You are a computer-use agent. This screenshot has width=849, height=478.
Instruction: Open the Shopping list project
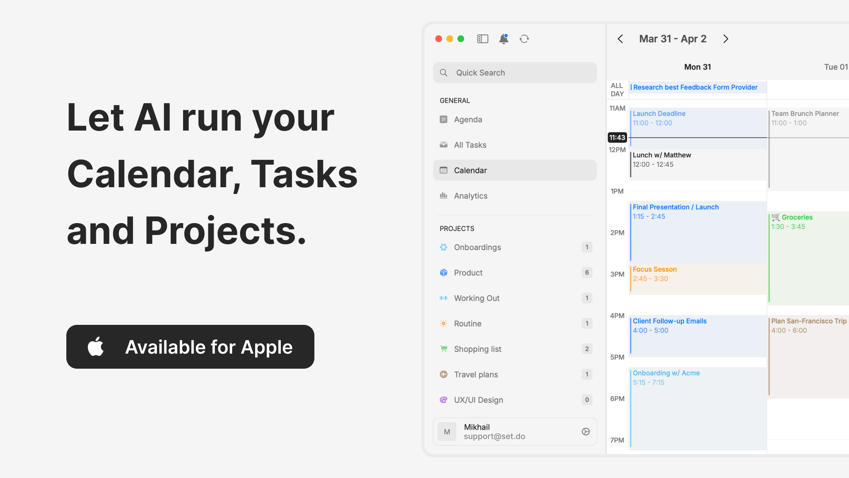[x=515, y=349]
